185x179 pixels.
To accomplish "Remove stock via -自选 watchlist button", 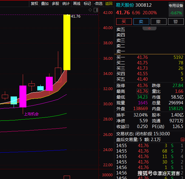I will click(x=98, y=3).
